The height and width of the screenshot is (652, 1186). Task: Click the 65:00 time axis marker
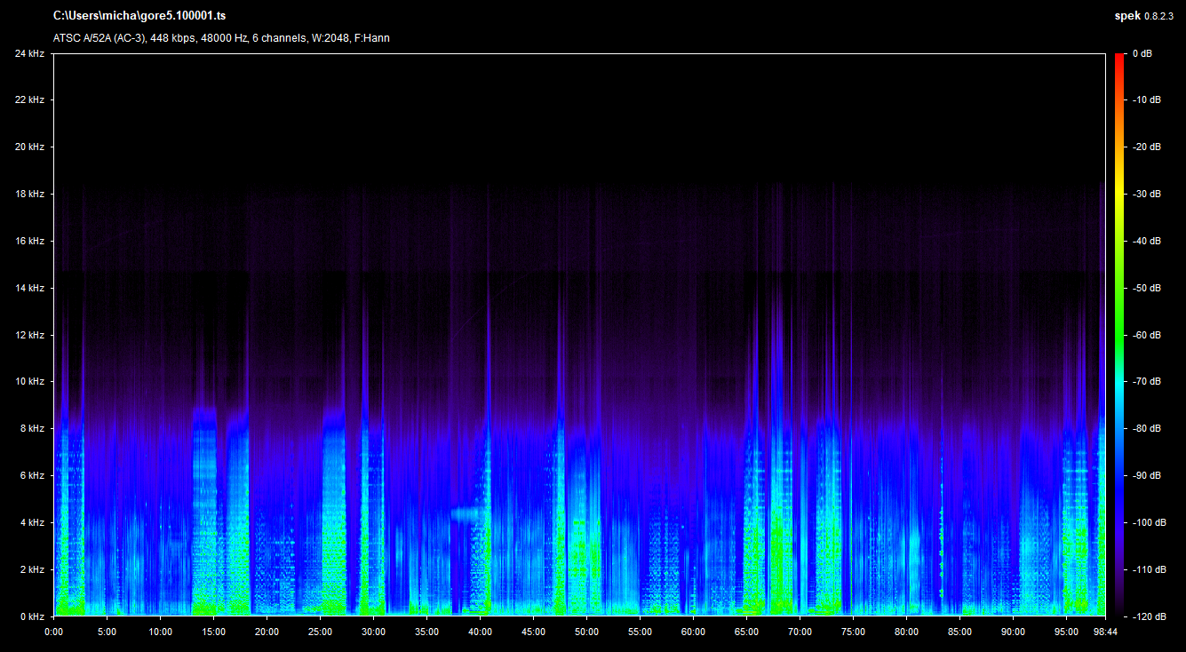point(746,632)
